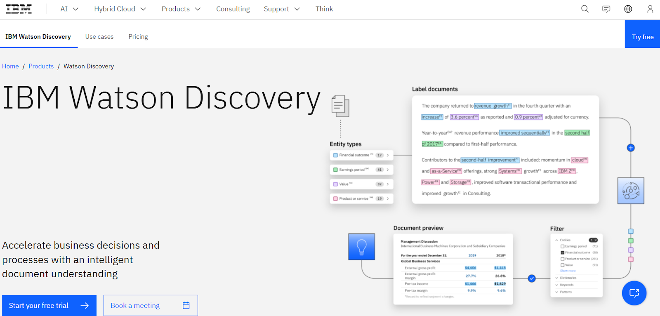Click the document page icon beside the title

pos(340,106)
